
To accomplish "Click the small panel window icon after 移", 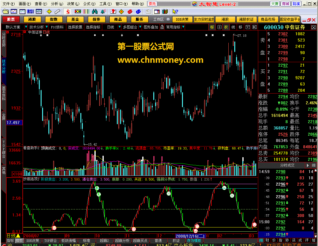I will point(248,27).
